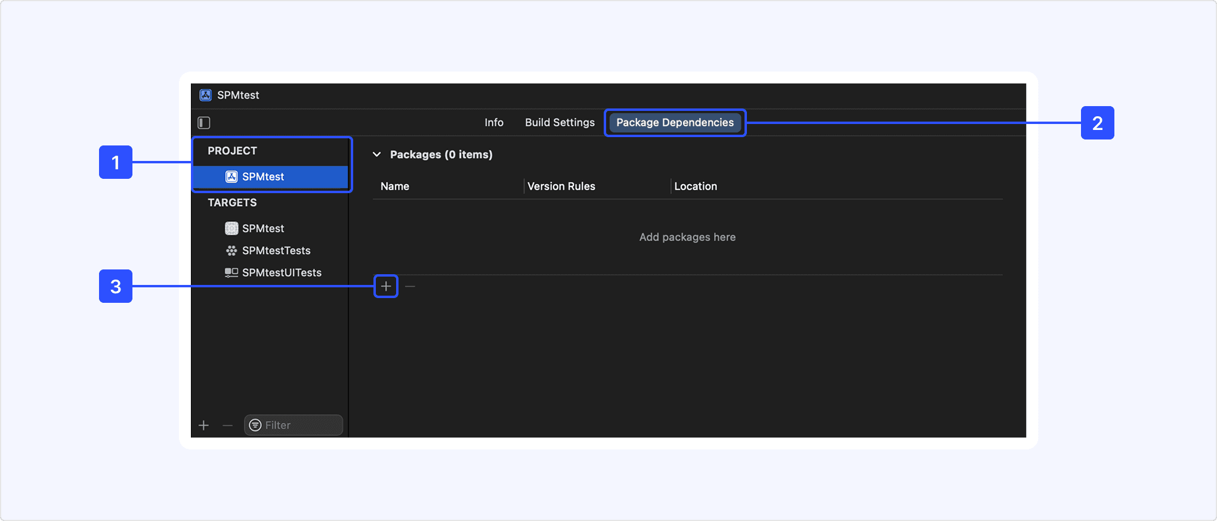Click the SPMtestUITests target icon
The height and width of the screenshot is (521, 1217).
pyautogui.click(x=231, y=272)
